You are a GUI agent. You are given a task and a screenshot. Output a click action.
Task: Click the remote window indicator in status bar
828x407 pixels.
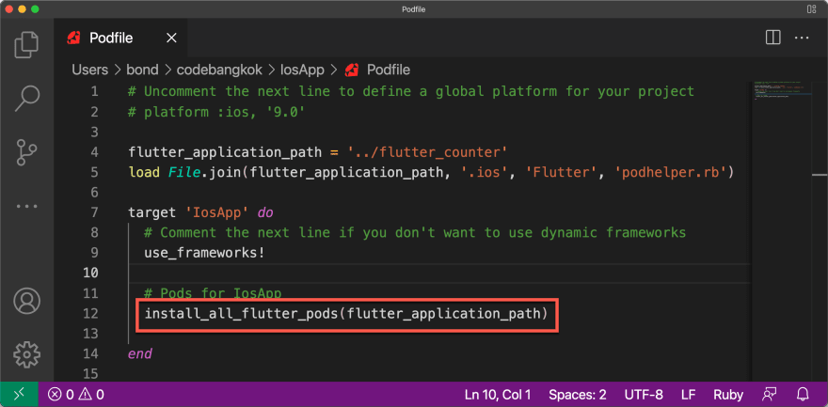click(x=19, y=395)
